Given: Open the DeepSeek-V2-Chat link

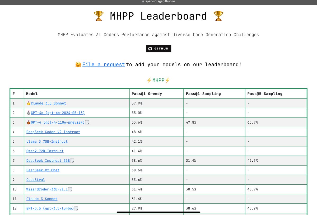Looking at the screenshot, I should (x=43, y=170).
